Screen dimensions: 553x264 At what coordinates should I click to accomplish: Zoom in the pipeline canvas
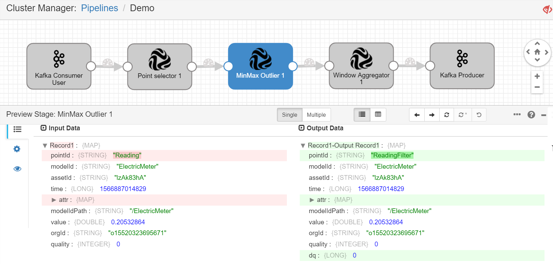point(537,76)
